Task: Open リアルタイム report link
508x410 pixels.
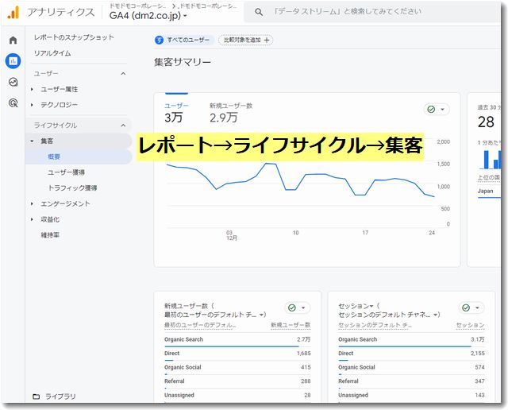Action: (52, 53)
